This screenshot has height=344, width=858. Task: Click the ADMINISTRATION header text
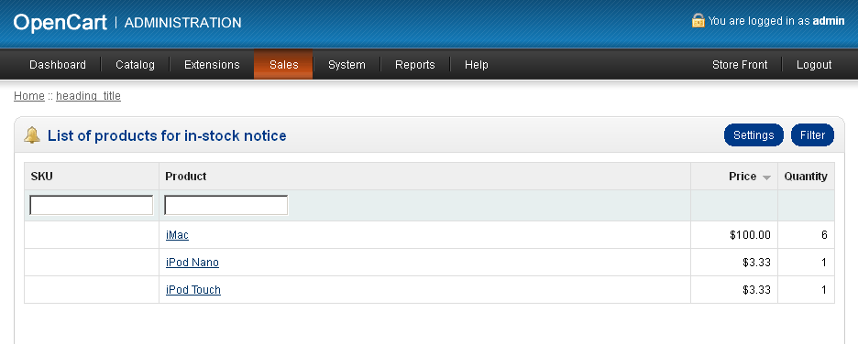(x=182, y=23)
